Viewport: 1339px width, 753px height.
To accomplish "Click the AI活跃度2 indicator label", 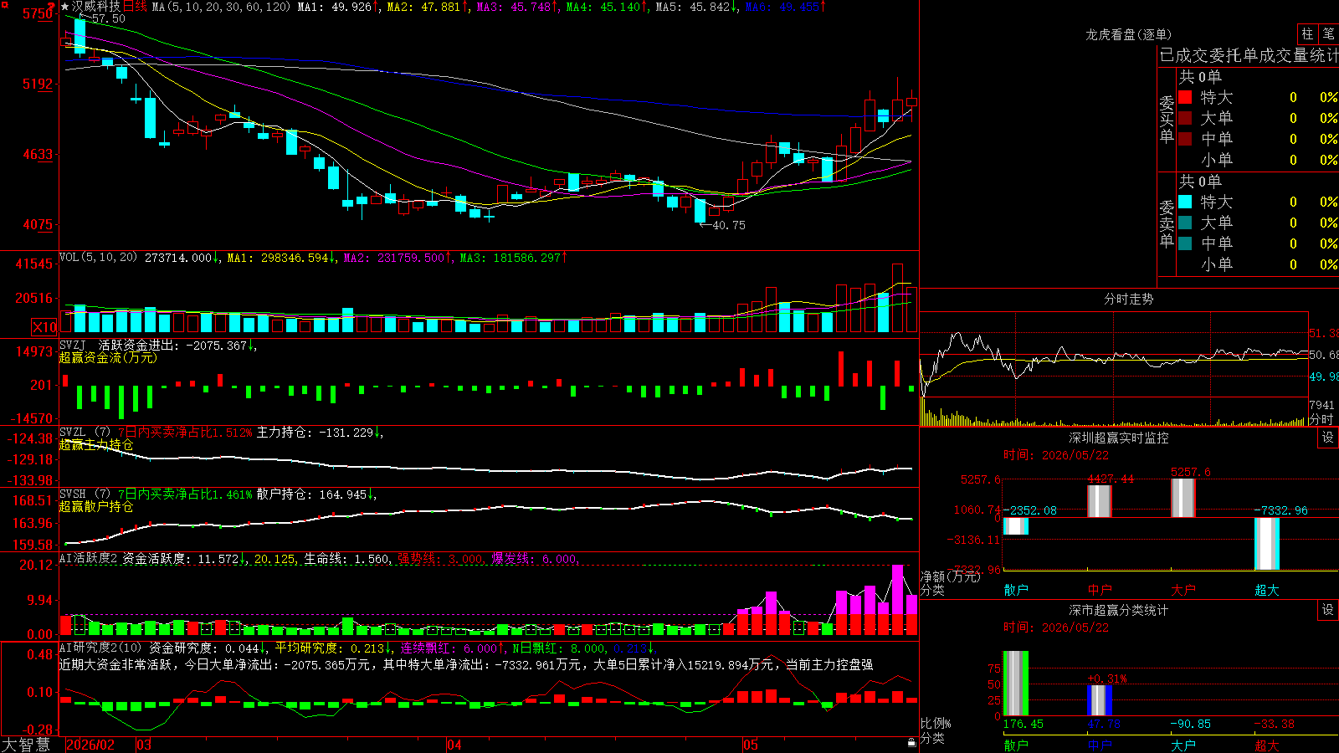I will click(x=89, y=558).
